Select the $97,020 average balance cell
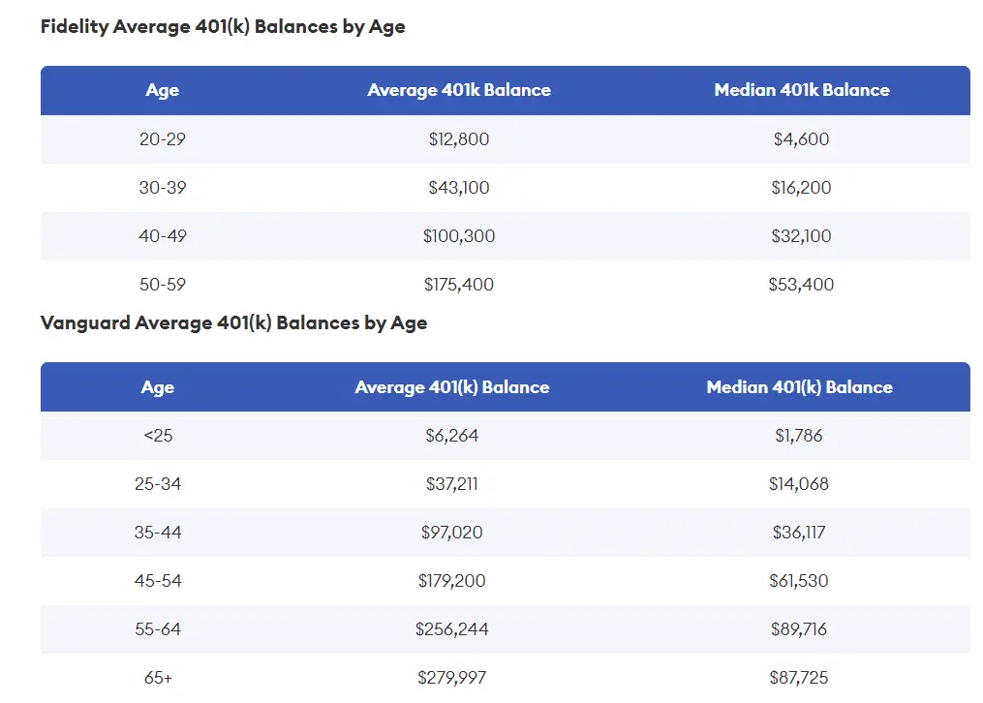Image resolution: width=983 pixels, height=703 pixels. [452, 533]
